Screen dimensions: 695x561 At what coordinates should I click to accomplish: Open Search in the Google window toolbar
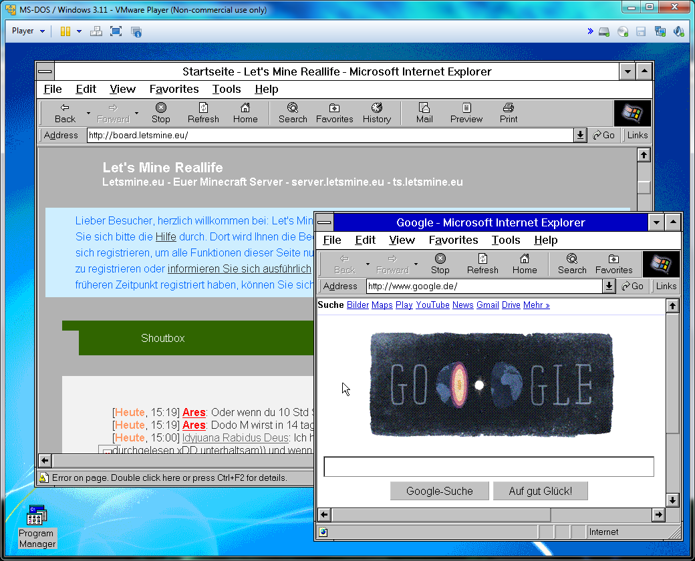tap(572, 263)
